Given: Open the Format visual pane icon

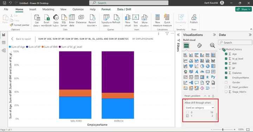Looking at the screenshot, I should click(200, 46).
